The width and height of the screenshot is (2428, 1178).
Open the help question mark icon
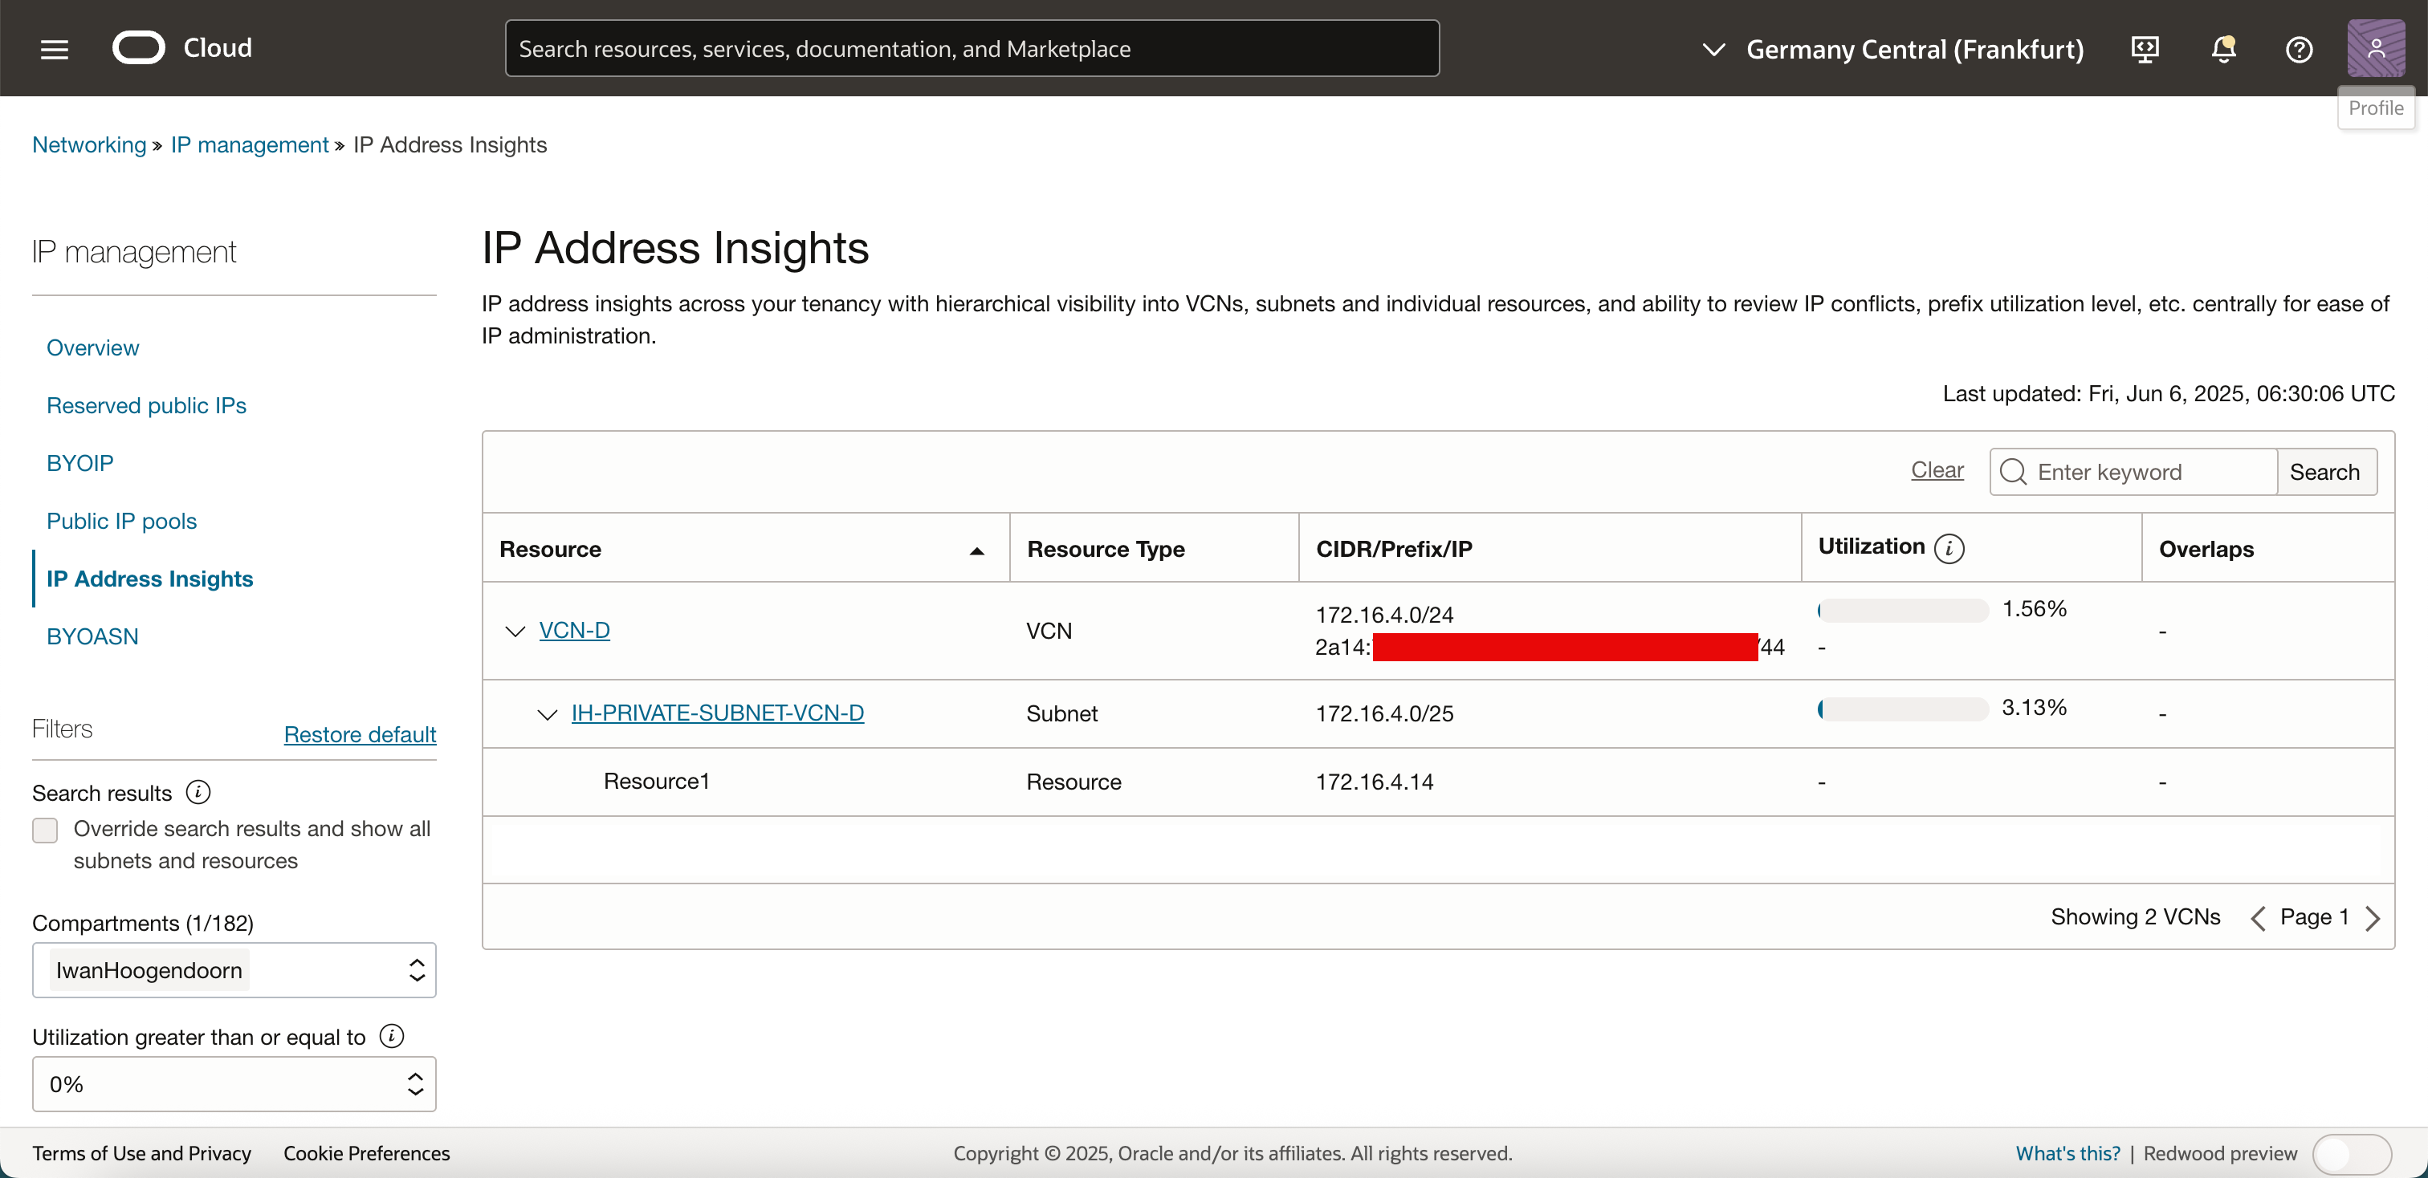pyautogui.click(x=2299, y=49)
